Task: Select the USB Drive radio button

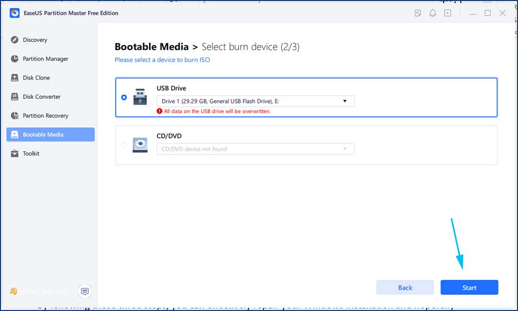Action: pyautogui.click(x=124, y=97)
